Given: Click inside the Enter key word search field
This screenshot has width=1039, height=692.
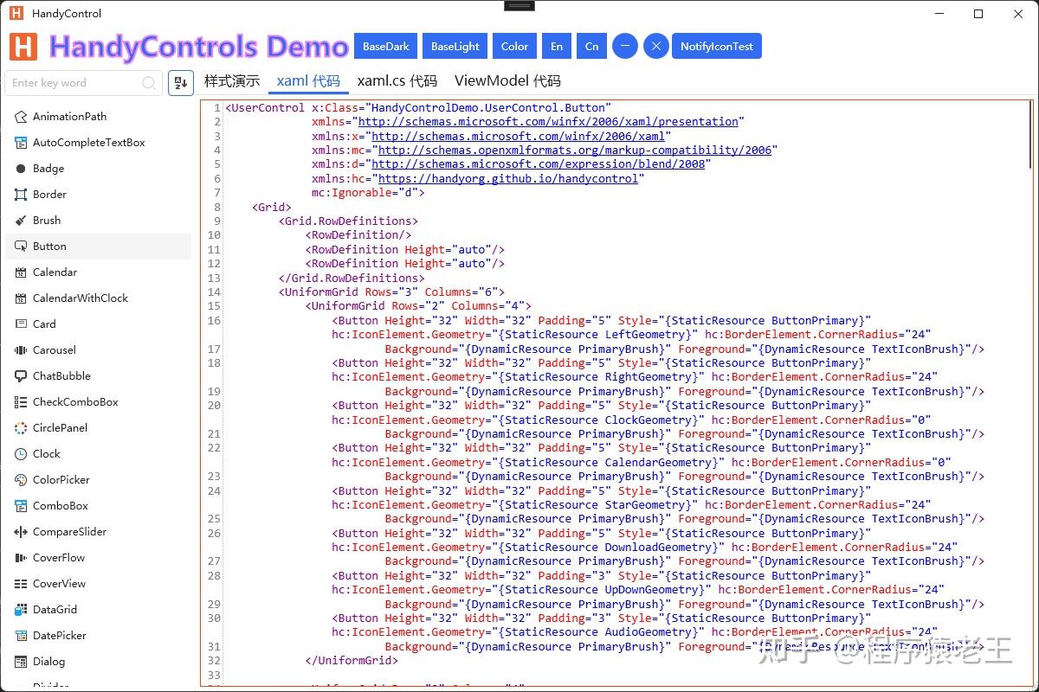Looking at the screenshot, I should [78, 82].
